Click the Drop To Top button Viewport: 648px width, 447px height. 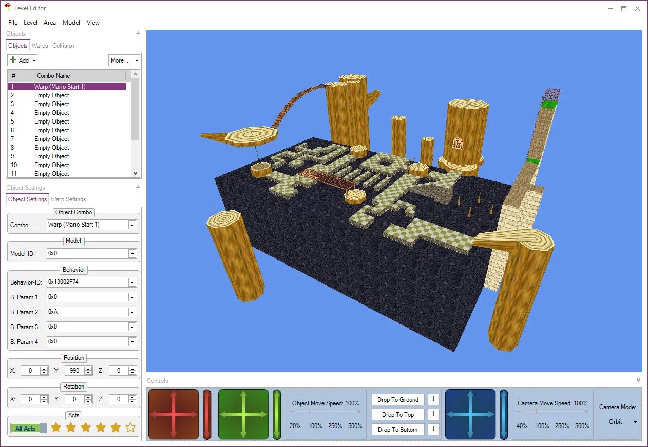click(x=398, y=415)
